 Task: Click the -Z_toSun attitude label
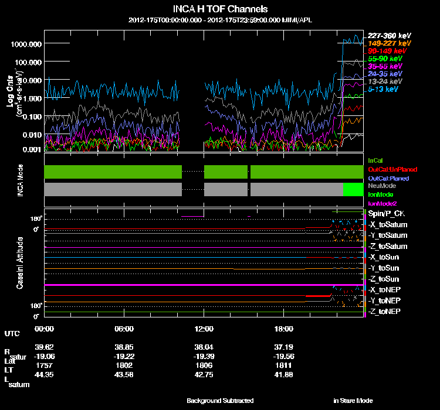383,279
